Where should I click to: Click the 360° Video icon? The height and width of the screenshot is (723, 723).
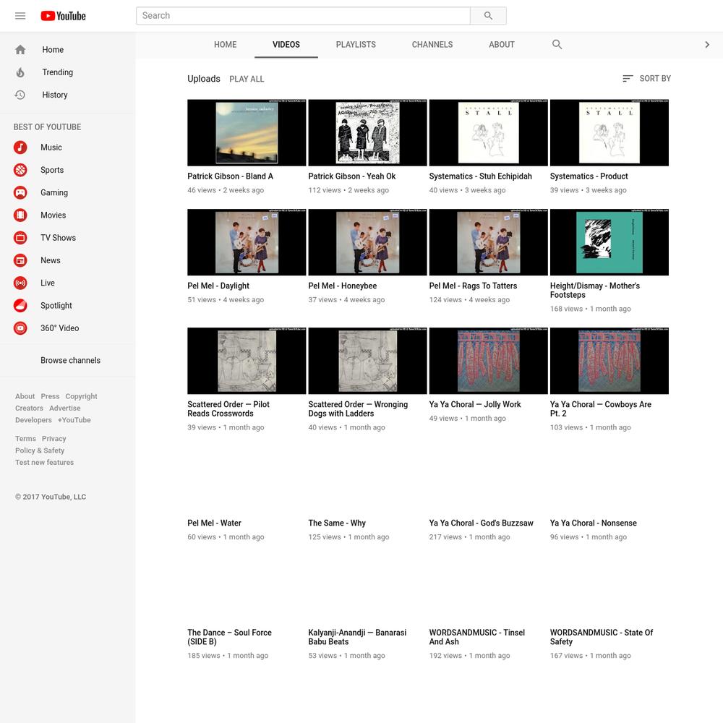[20, 328]
